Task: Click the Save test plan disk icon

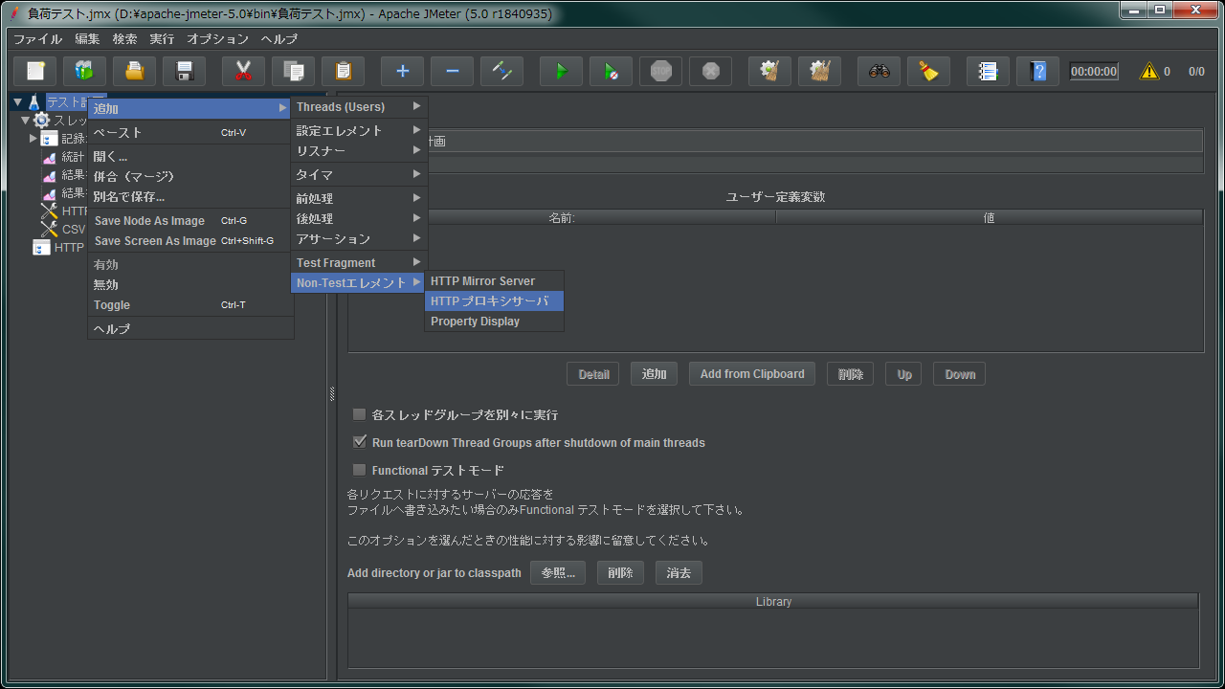Action: click(184, 71)
